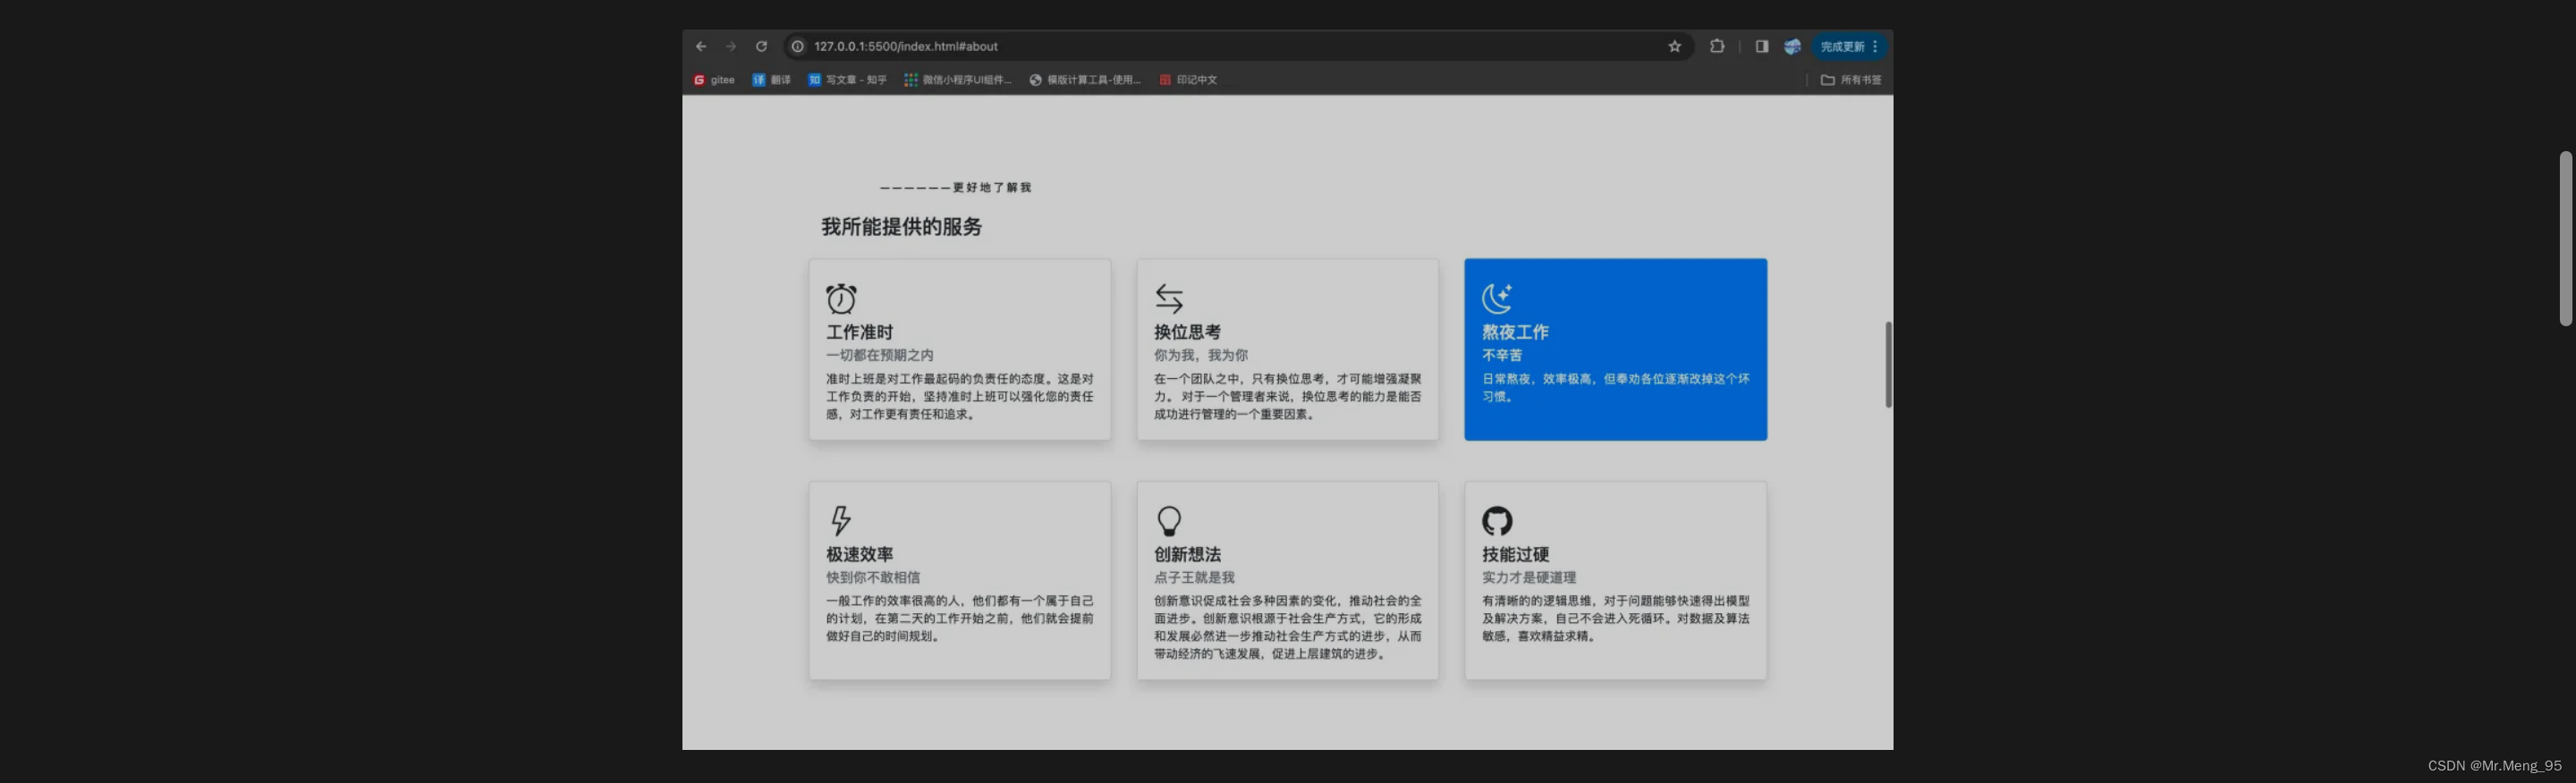Click the 更好地了解我 tagline text
Viewport: 2576px width, 783px height.
(992, 188)
